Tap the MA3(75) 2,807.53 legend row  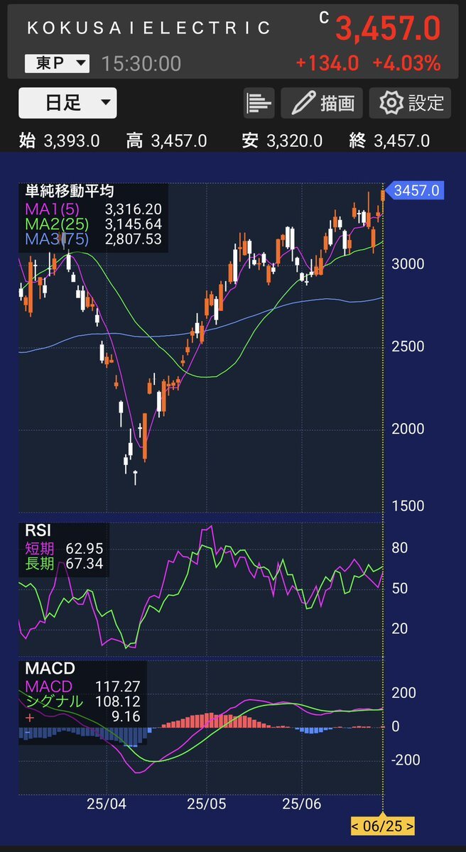pyautogui.click(x=93, y=239)
